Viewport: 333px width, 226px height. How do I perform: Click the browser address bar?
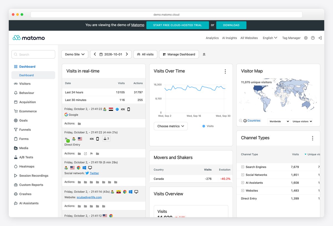click(167, 14)
